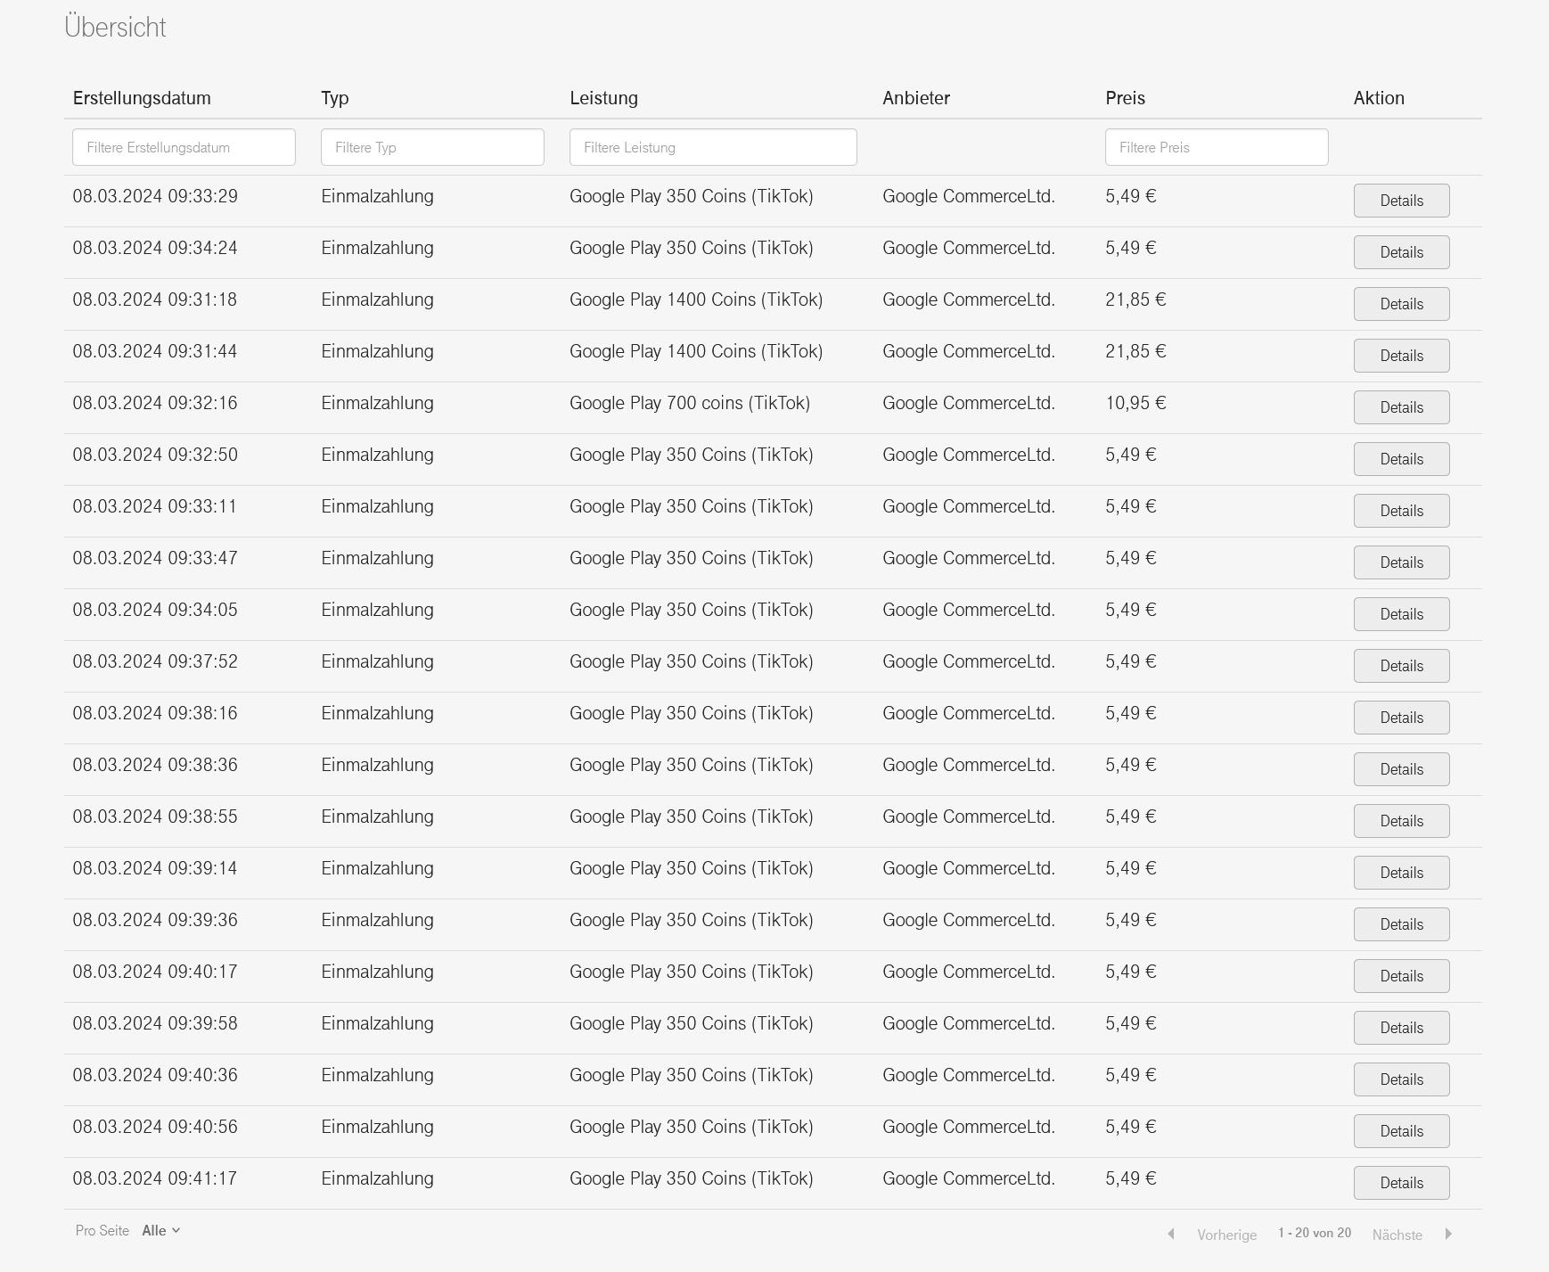View Details for the 09:31:44 transaction
Image resolution: width=1549 pixels, height=1272 pixels.
pos(1401,356)
